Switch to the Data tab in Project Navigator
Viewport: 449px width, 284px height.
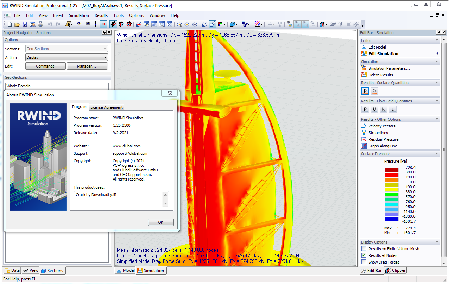click(12, 270)
